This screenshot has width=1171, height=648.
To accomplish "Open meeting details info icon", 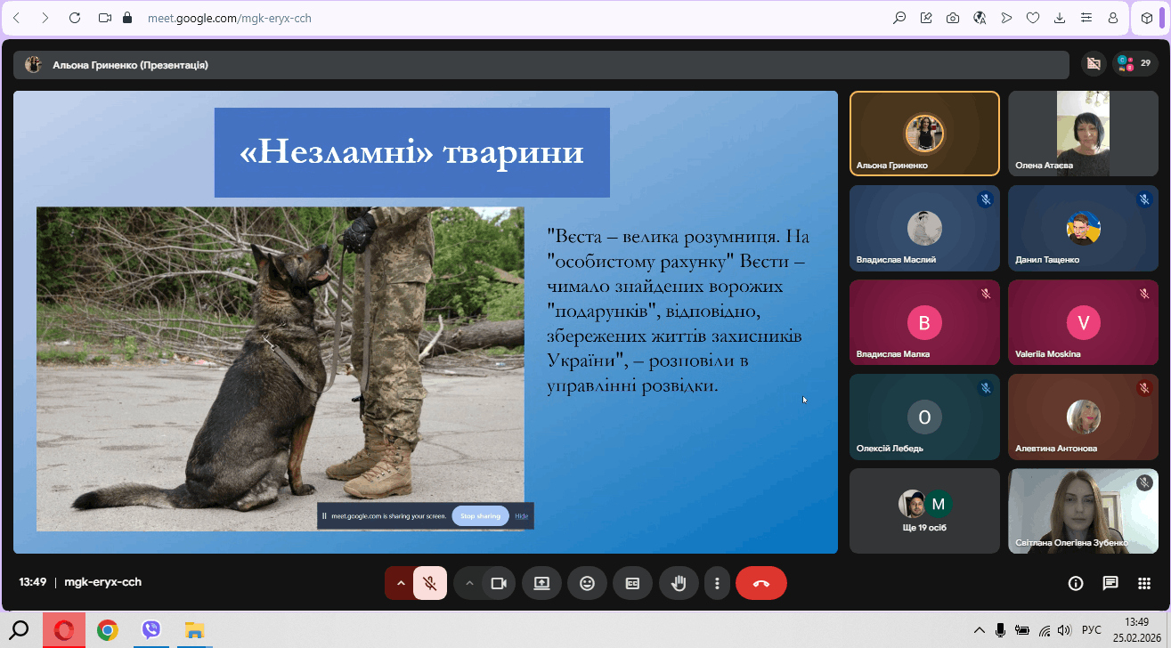I will click(1076, 583).
